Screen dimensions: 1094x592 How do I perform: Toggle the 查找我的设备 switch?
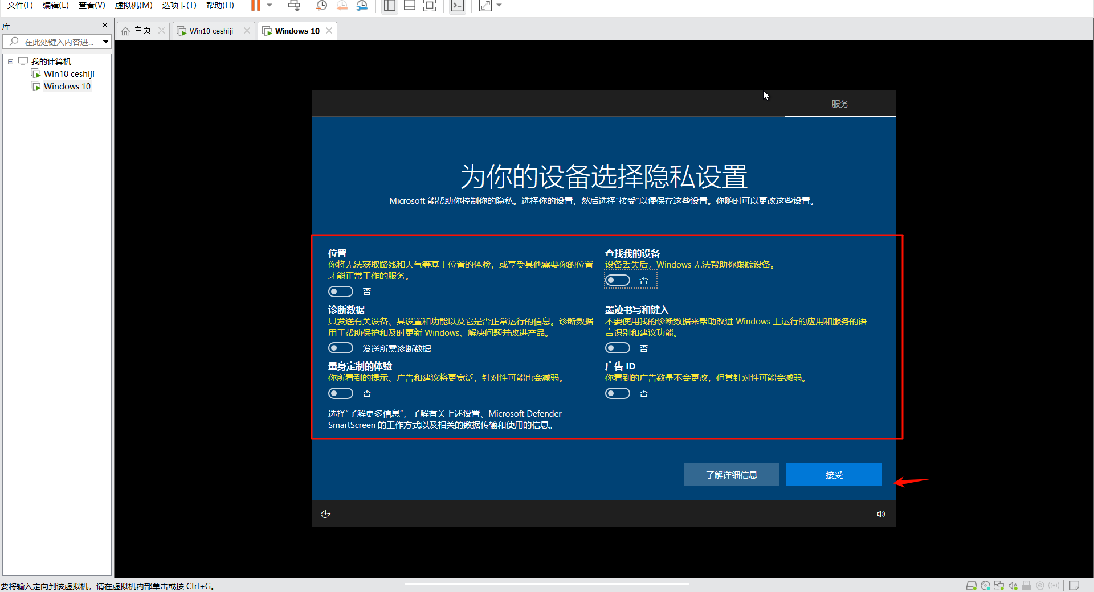[618, 280]
